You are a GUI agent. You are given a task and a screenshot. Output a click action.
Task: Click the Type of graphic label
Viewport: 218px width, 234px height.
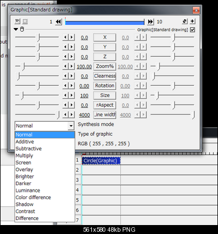(95, 134)
